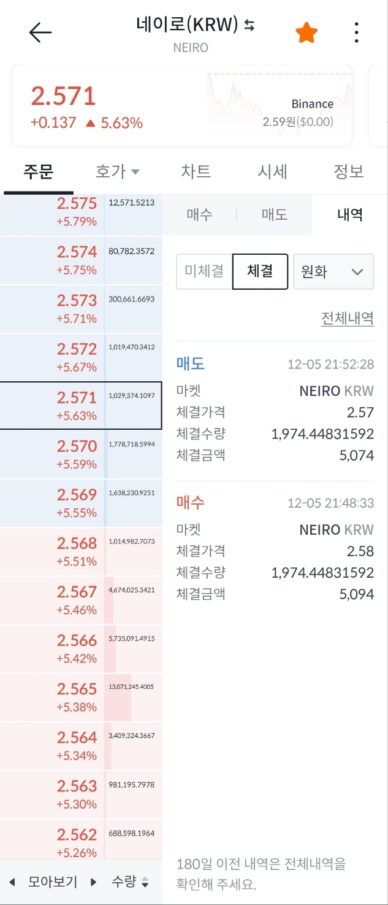Open the three-dot more options menu
The width and height of the screenshot is (388, 905).
[x=357, y=33]
